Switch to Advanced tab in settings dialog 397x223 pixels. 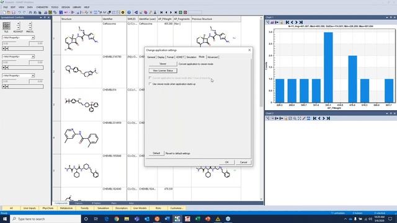tap(212, 57)
